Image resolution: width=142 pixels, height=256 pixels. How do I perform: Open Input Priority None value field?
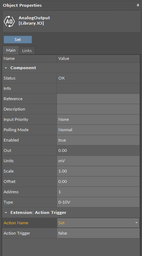(x=98, y=119)
